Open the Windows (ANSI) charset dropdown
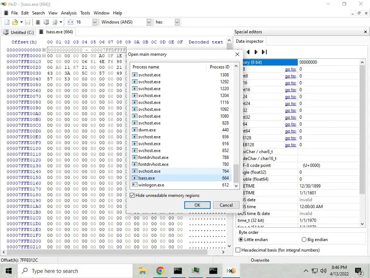This screenshot has width=370, height=278. [149, 22]
